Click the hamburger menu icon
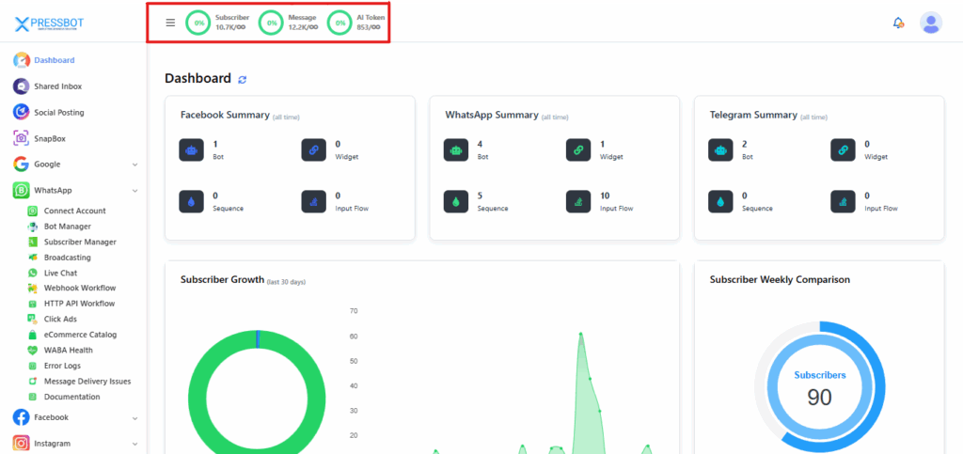Viewport: 963px width, 454px height. [170, 23]
